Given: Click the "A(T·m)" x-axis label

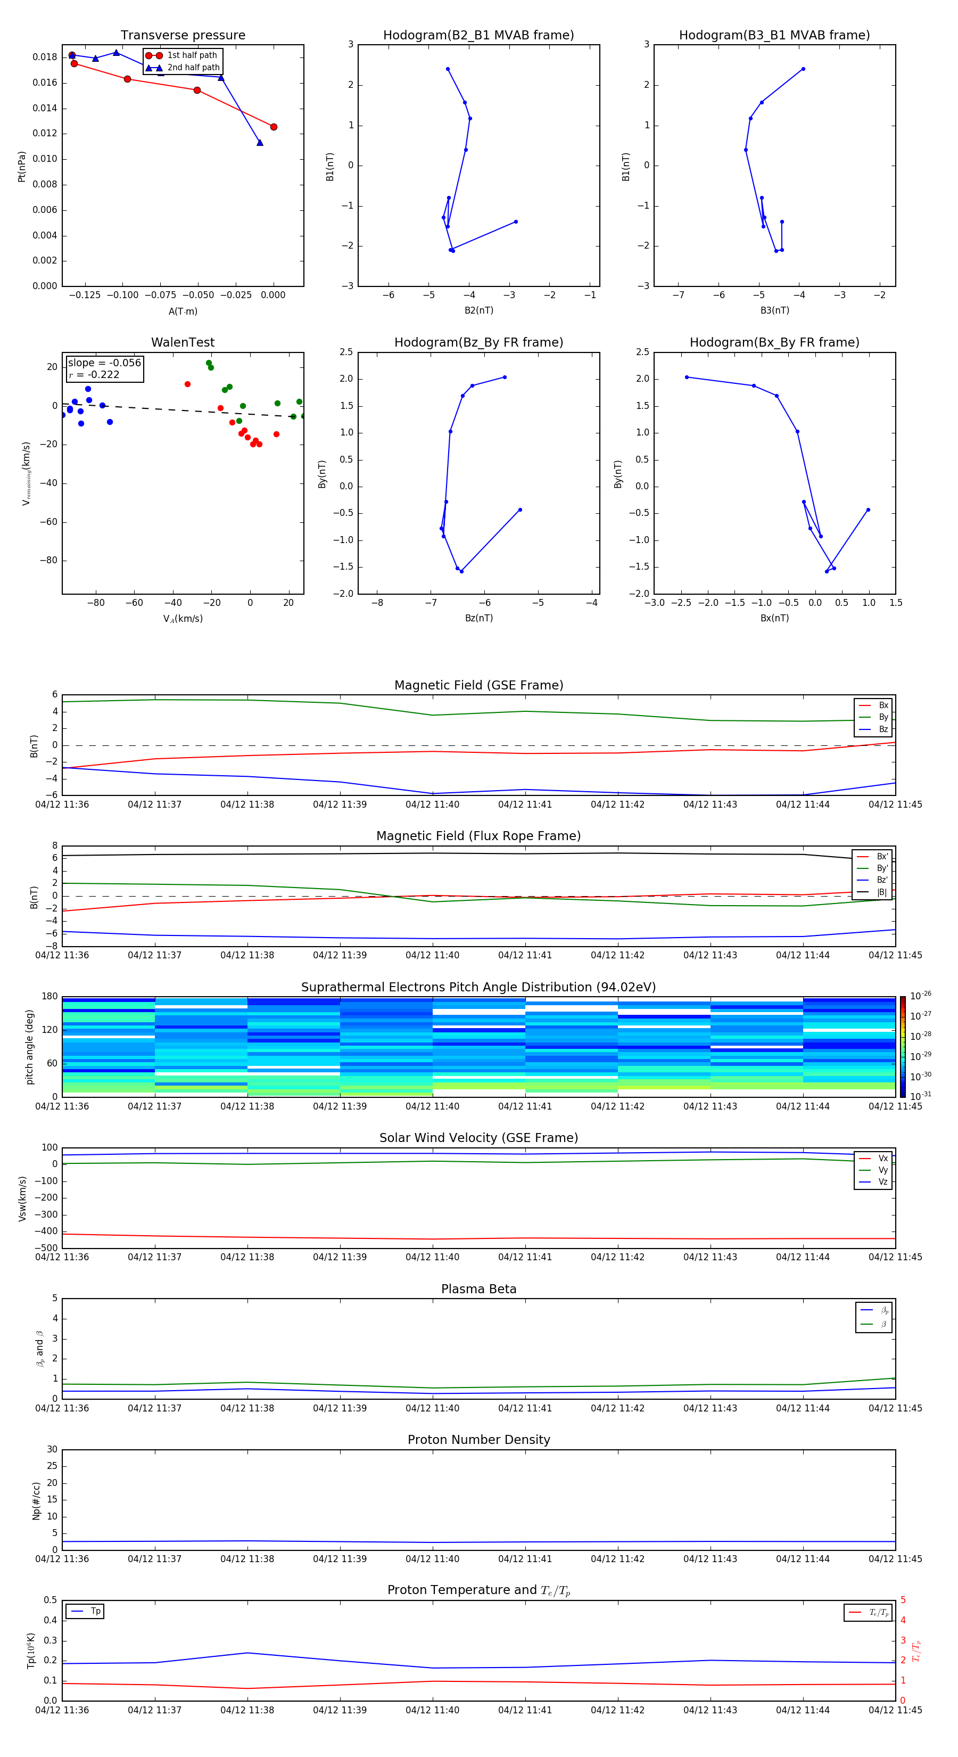Looking at the screenshot, I should [x=183, y=311].
